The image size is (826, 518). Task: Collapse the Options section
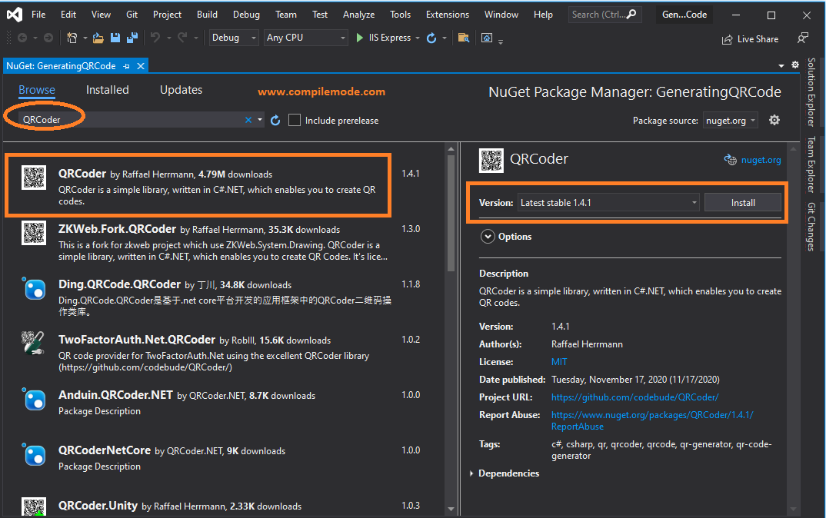coord(488,236)
